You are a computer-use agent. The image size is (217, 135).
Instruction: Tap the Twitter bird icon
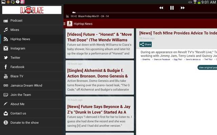tap(6, 58)
